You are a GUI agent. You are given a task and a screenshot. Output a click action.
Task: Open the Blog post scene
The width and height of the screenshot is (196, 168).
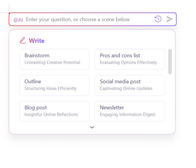54,111
